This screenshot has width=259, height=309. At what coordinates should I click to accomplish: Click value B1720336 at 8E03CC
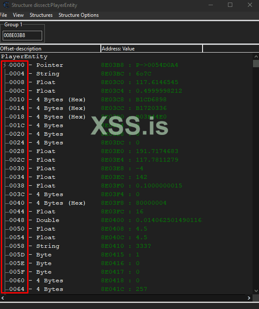[x=151, y=108]
